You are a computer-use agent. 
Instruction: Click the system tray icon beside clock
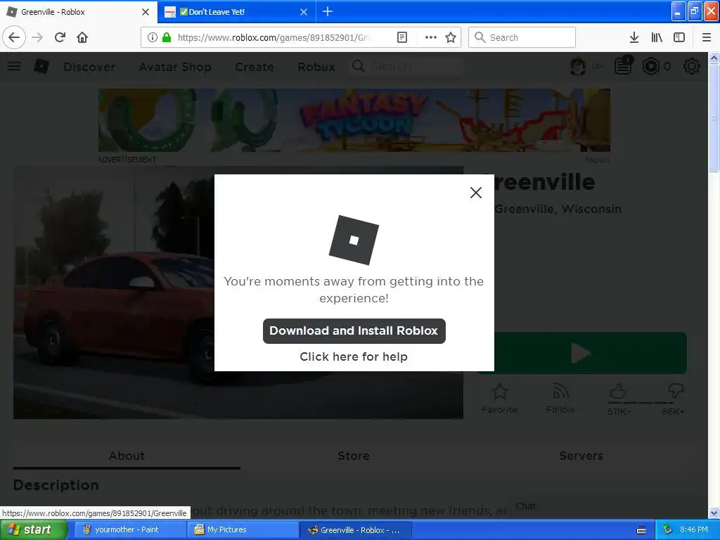(667, 530)
